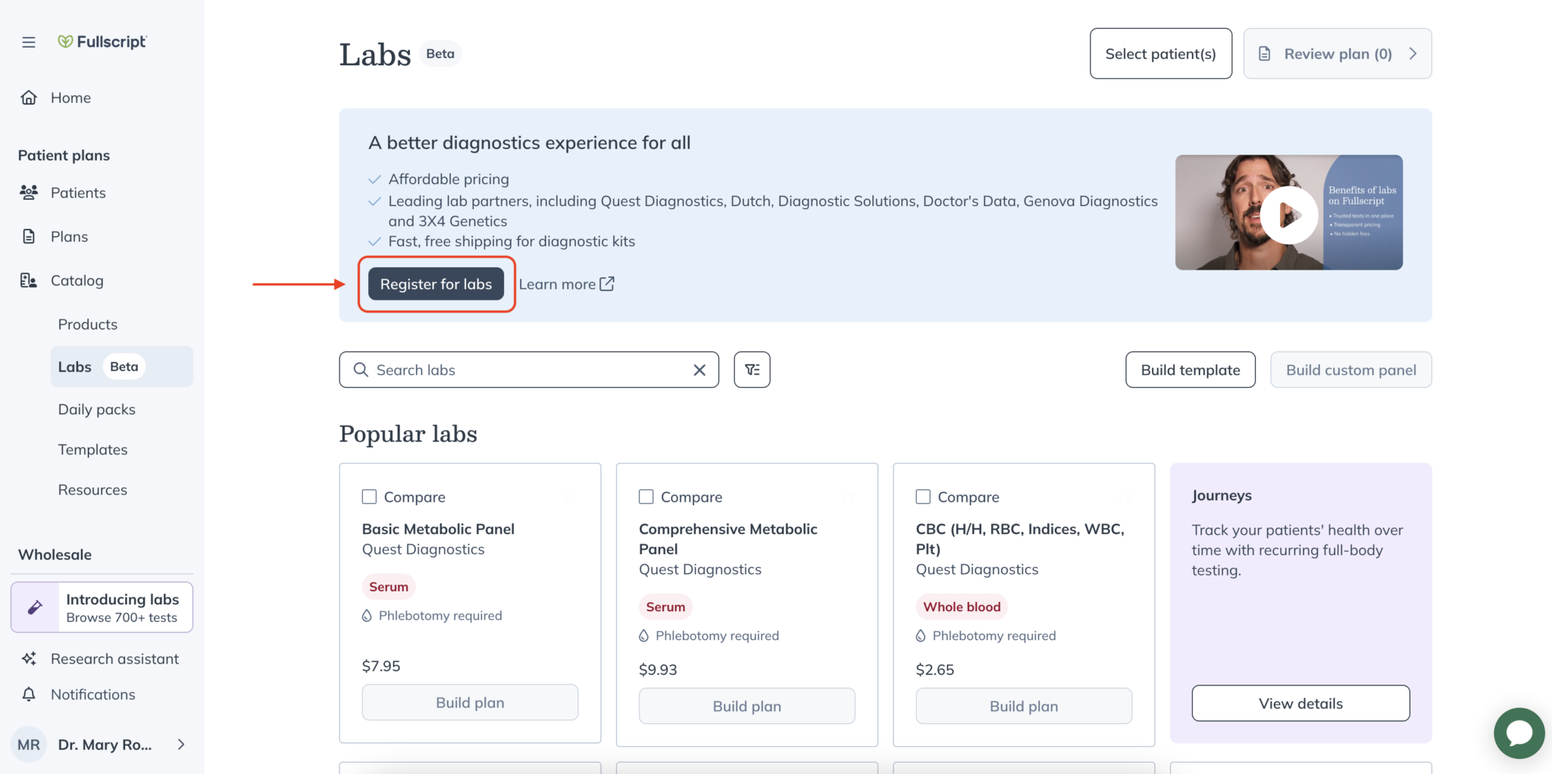Open the Plans section
Viewport: 1552px width, 774px height.
(x=68, y=236)
